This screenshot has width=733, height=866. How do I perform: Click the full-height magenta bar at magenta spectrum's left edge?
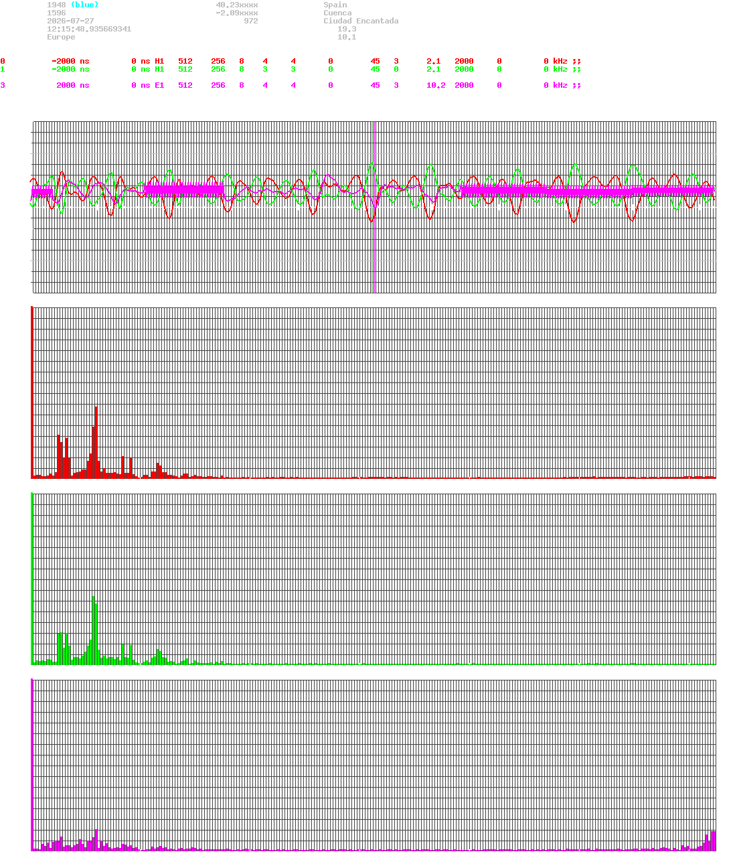[31, 765]
